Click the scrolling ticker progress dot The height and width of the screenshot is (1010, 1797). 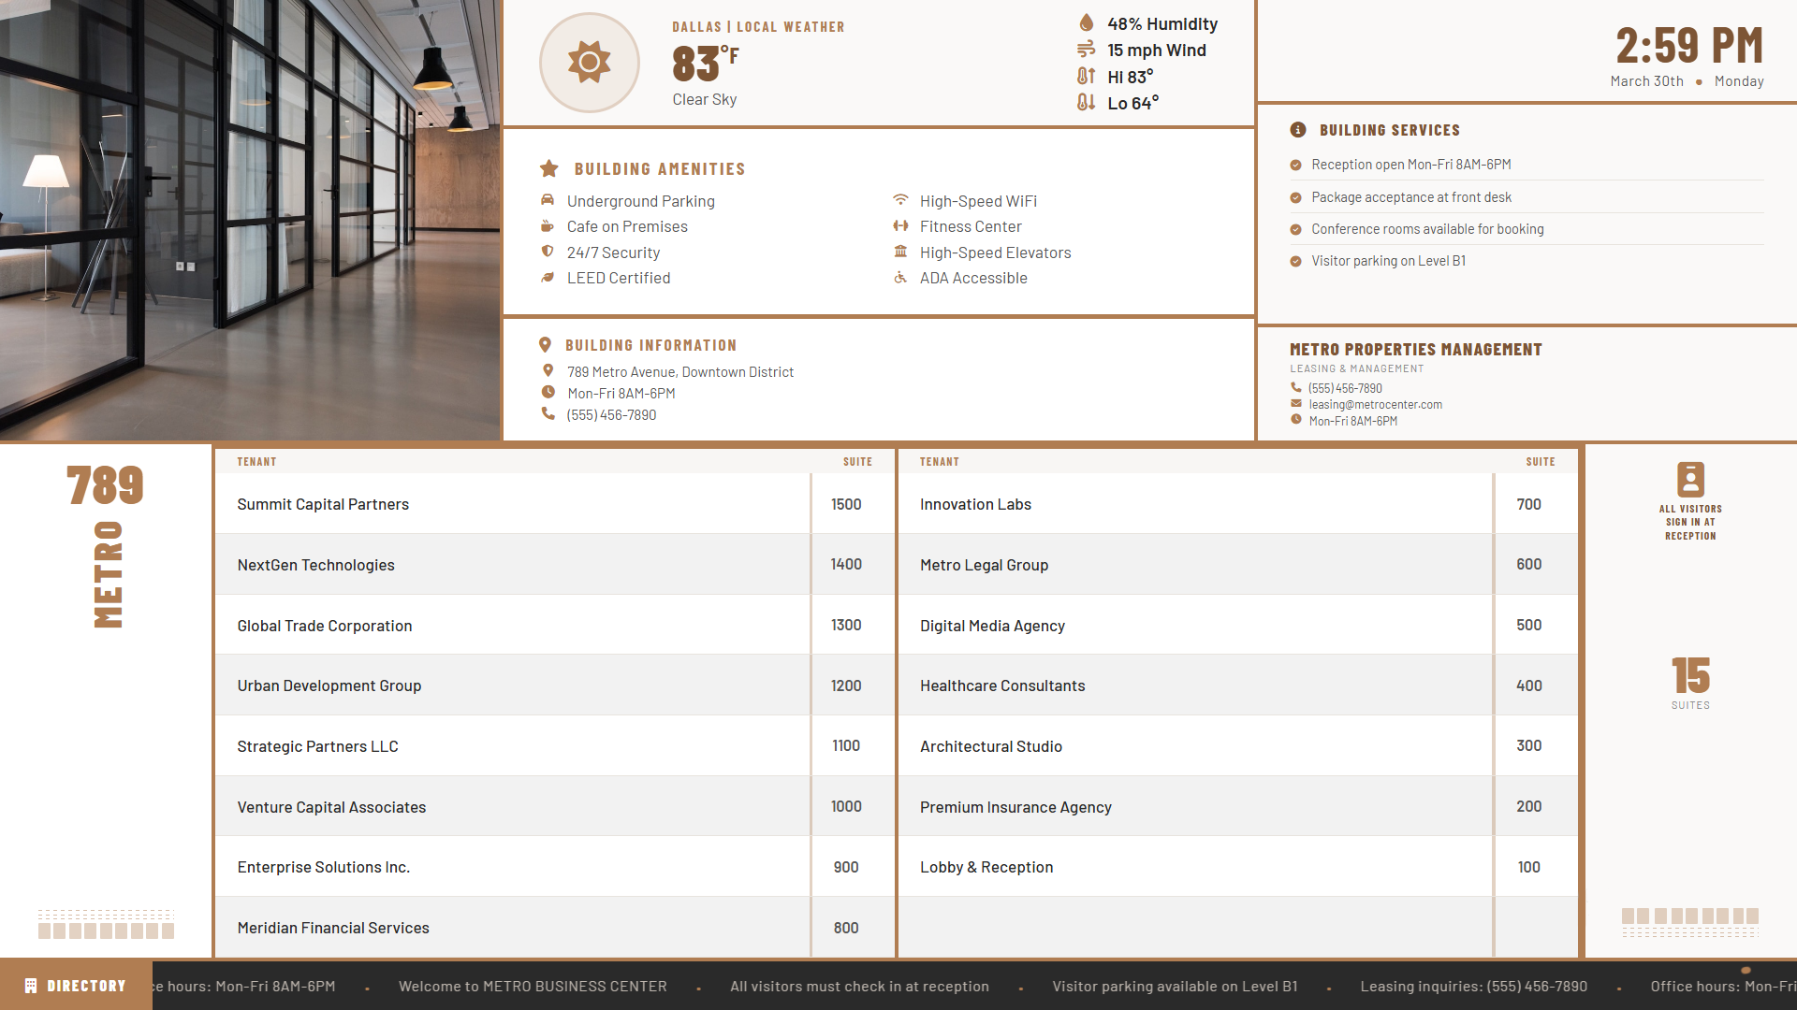[1744, 971]
